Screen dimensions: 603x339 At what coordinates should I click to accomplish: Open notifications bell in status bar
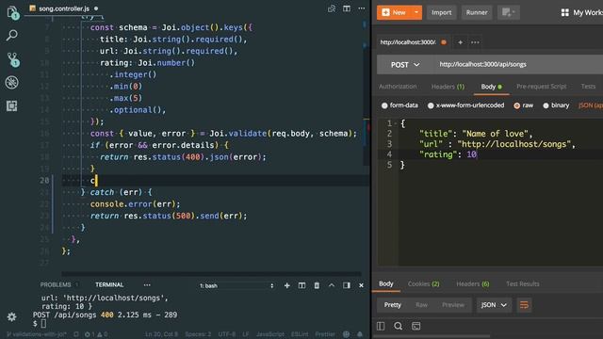coord(360,334)
